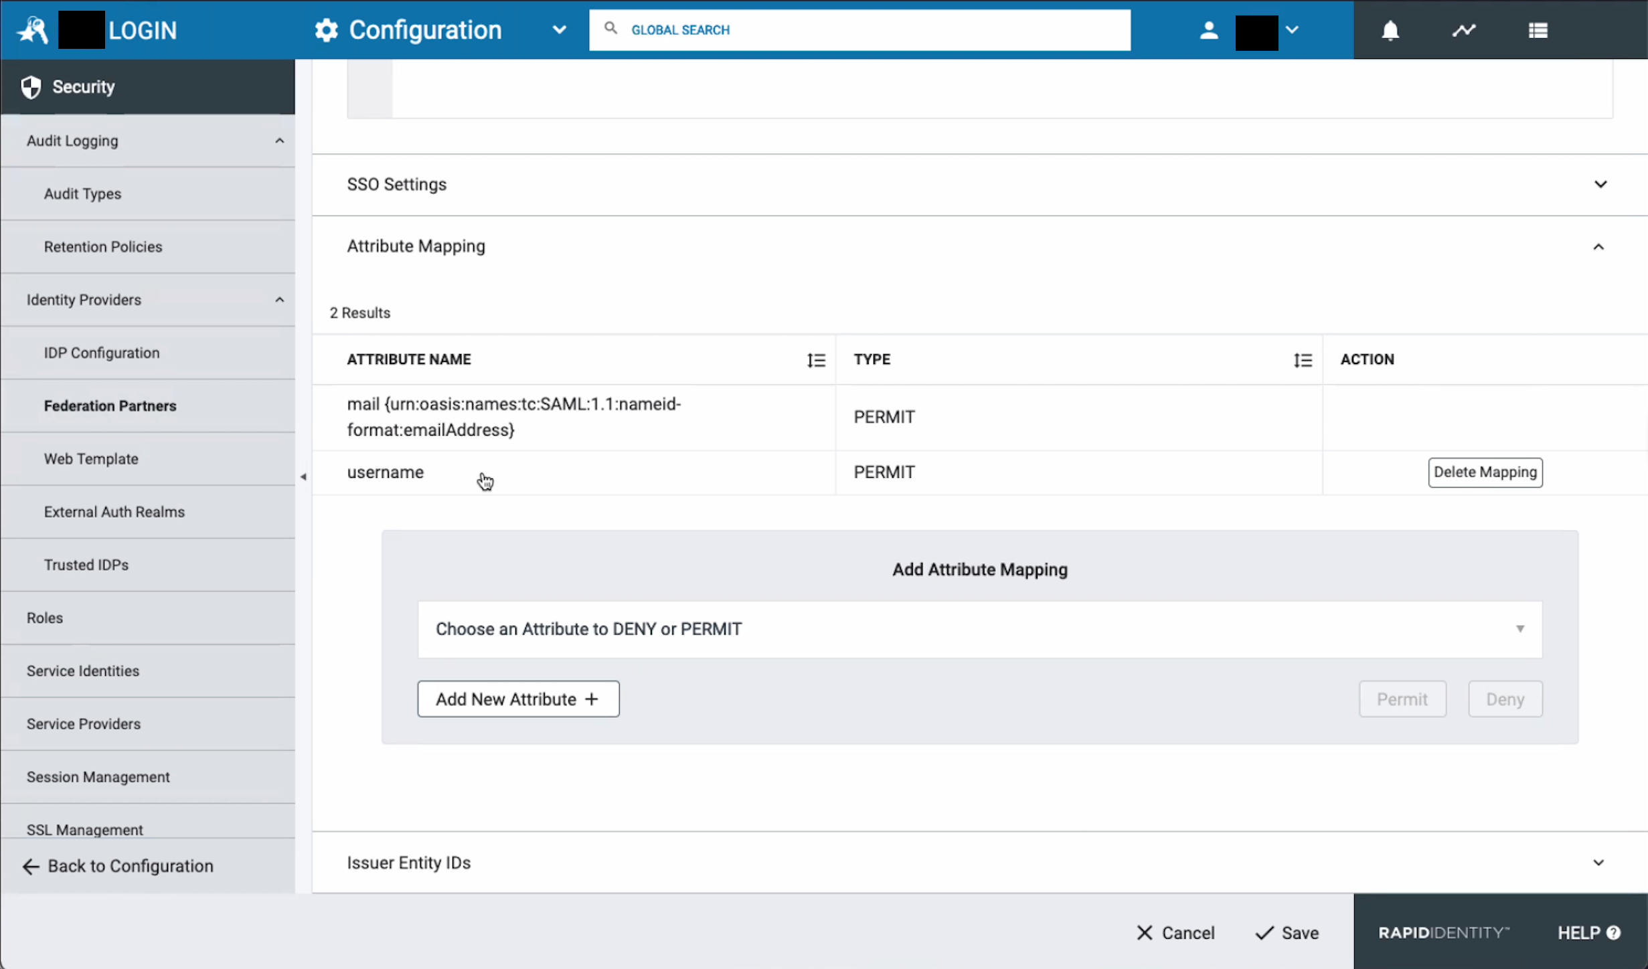Click the Configuration gear icon

pos(326,29)
